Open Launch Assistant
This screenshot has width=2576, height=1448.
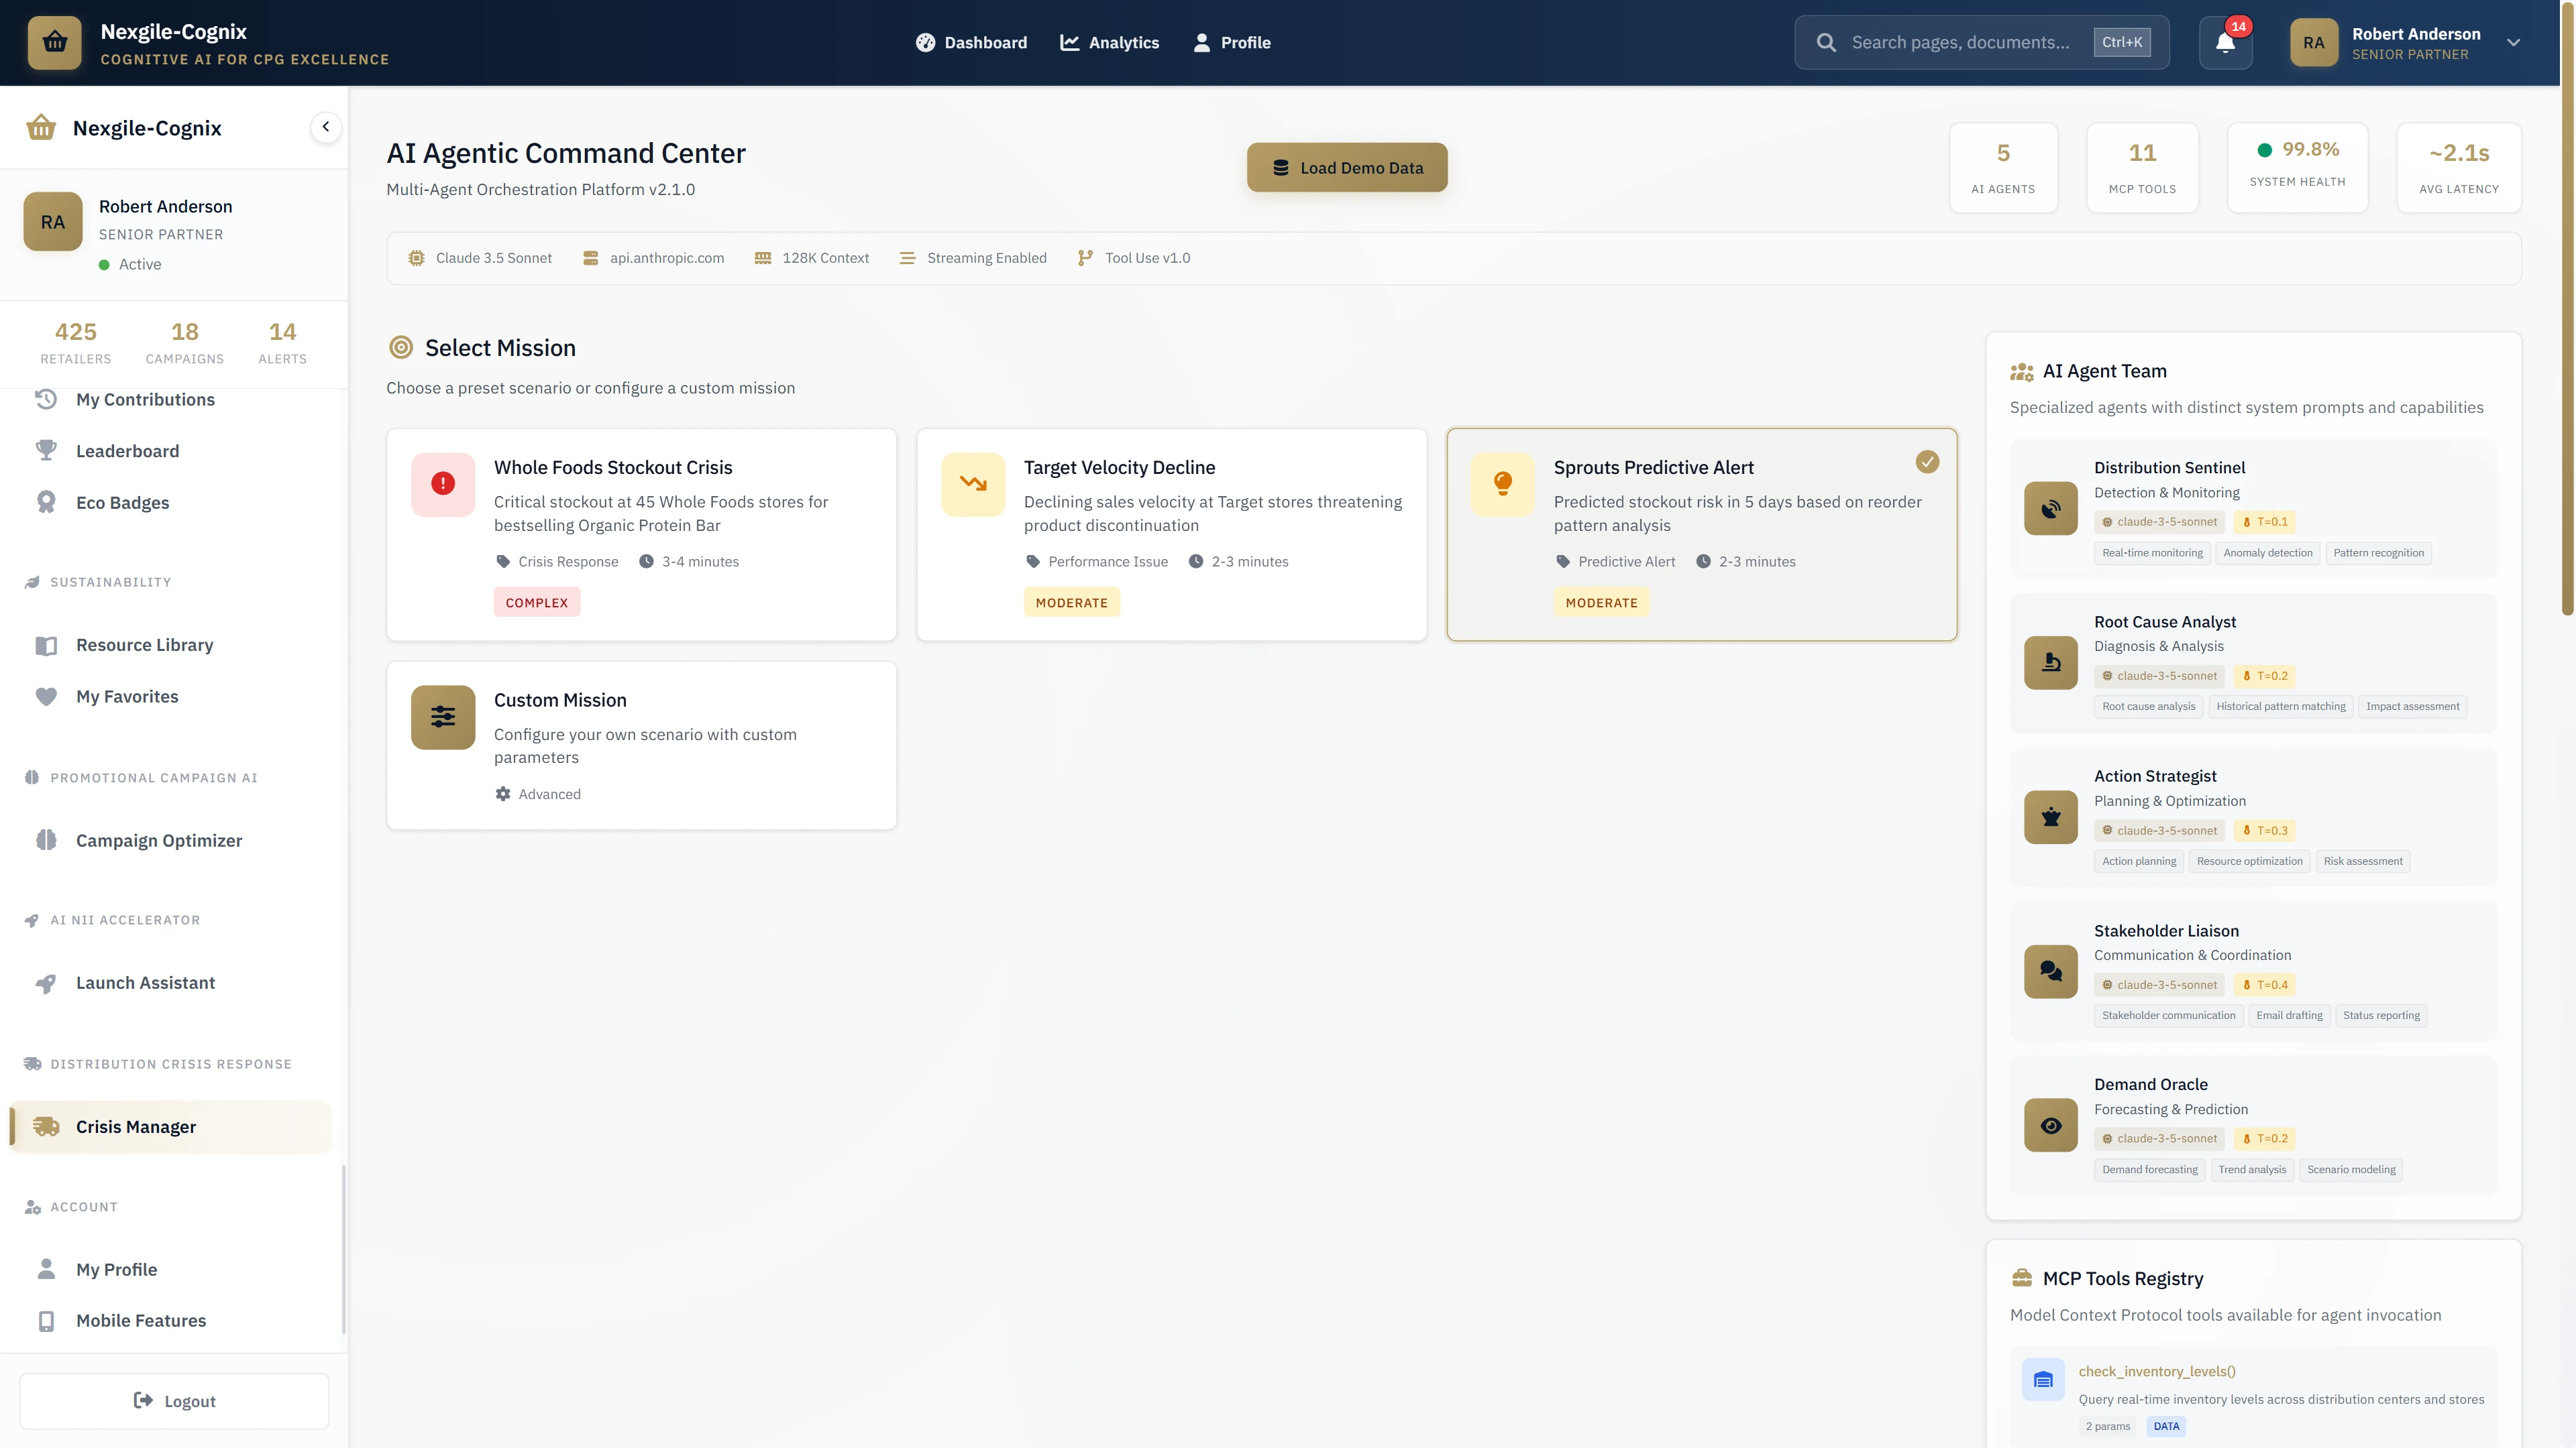click(144, 982)
